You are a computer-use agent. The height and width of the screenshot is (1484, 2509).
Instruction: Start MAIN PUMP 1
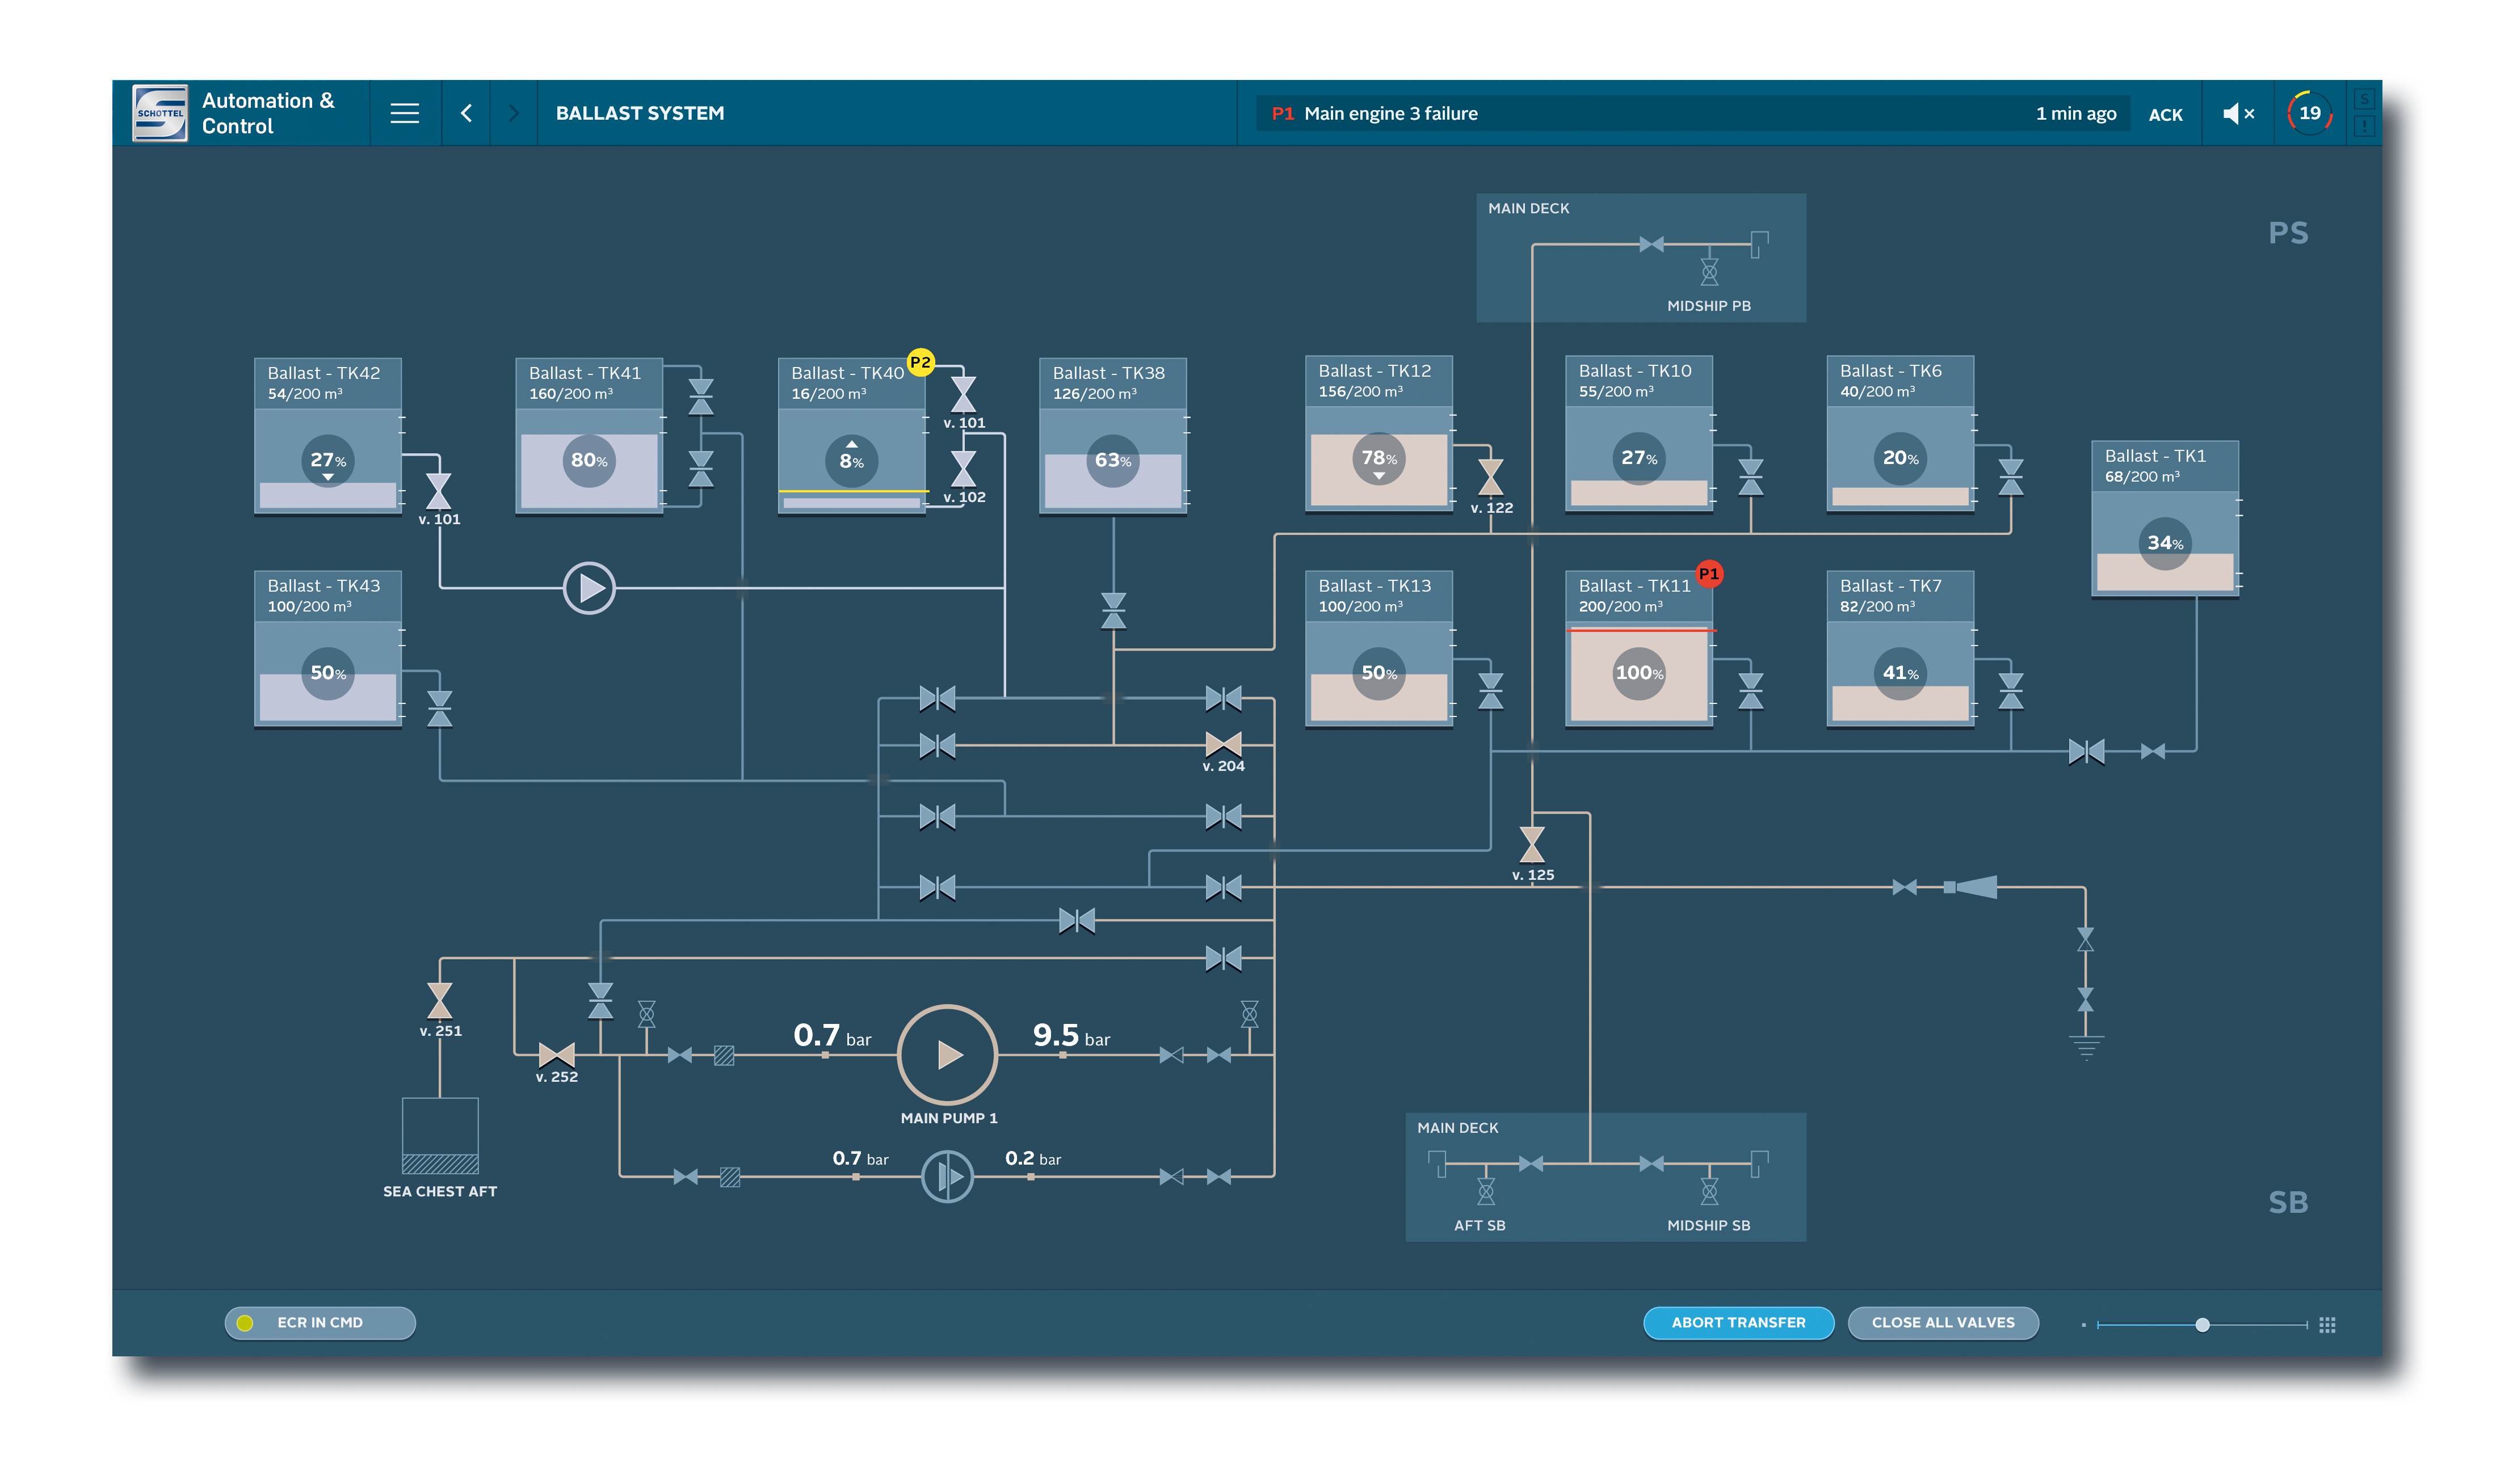point(947,1054)
